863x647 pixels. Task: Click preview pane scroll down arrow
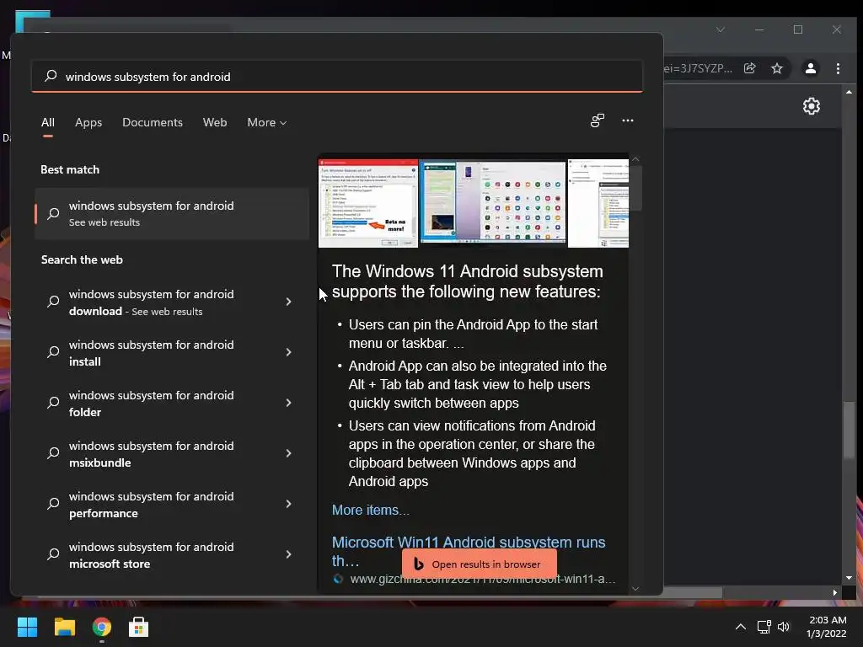[x=635, y=588]
